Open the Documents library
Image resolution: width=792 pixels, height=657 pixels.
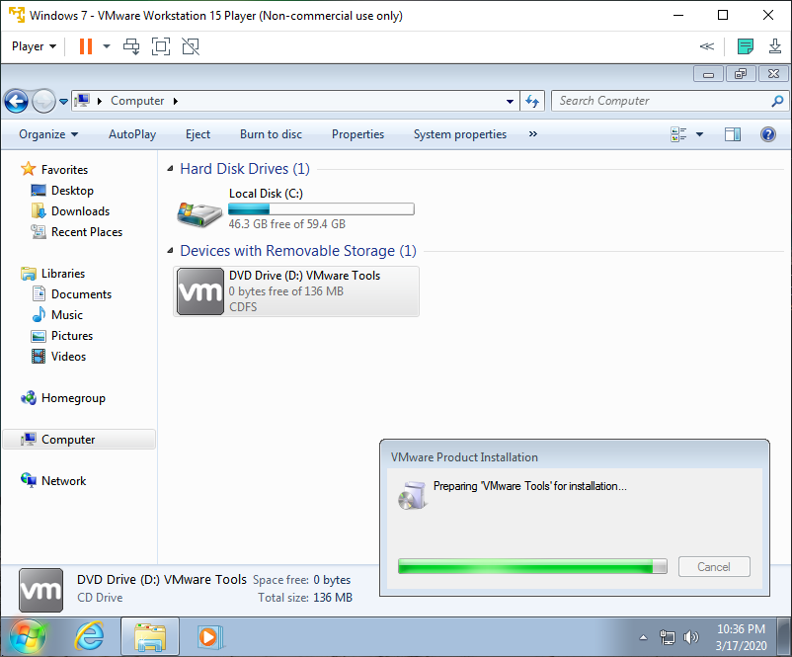tap(81, 294)
